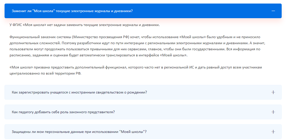Click paragraph starting 'У ФГИС «Моя школа» нет задачи'
Viewport: 289px width, 140px height.
coord(84,25)
